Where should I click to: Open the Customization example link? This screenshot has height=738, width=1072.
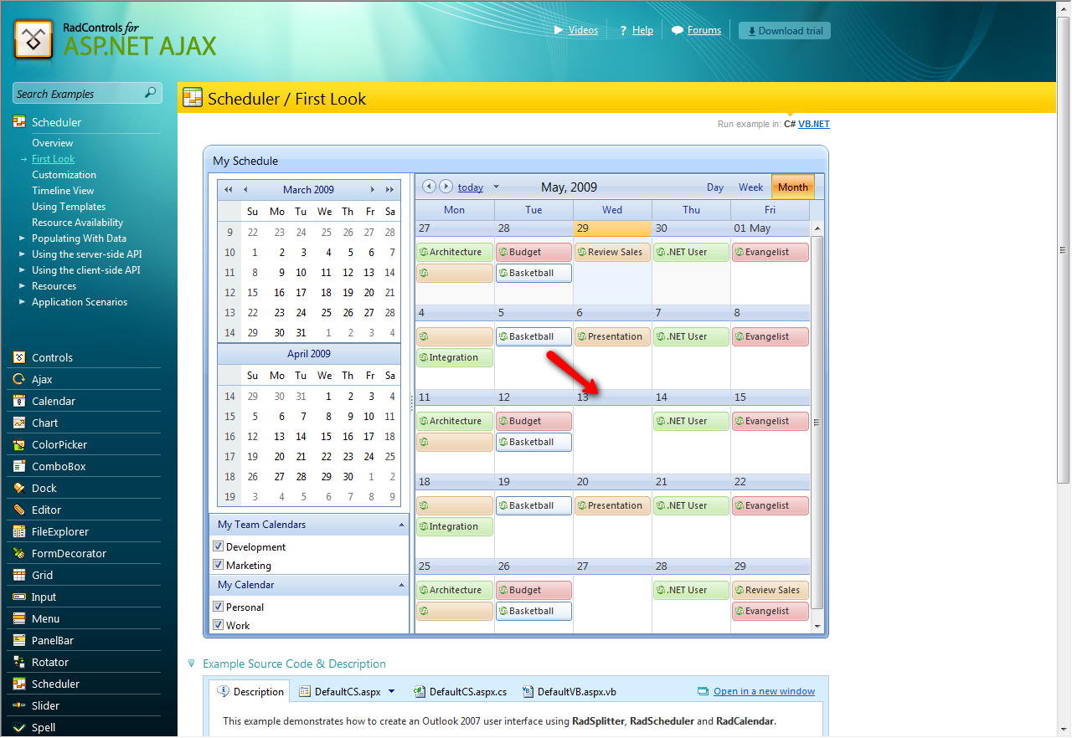[64, 175]
